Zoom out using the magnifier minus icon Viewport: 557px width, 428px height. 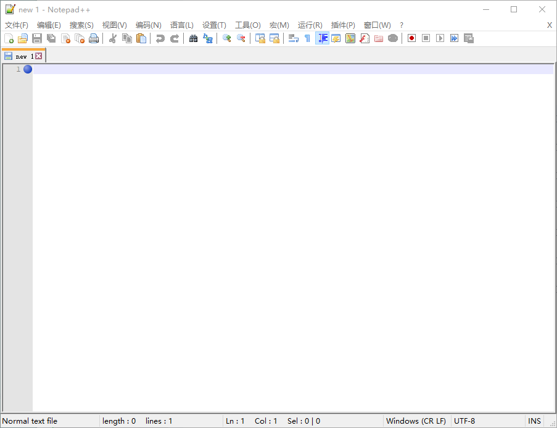click(241, 38)
